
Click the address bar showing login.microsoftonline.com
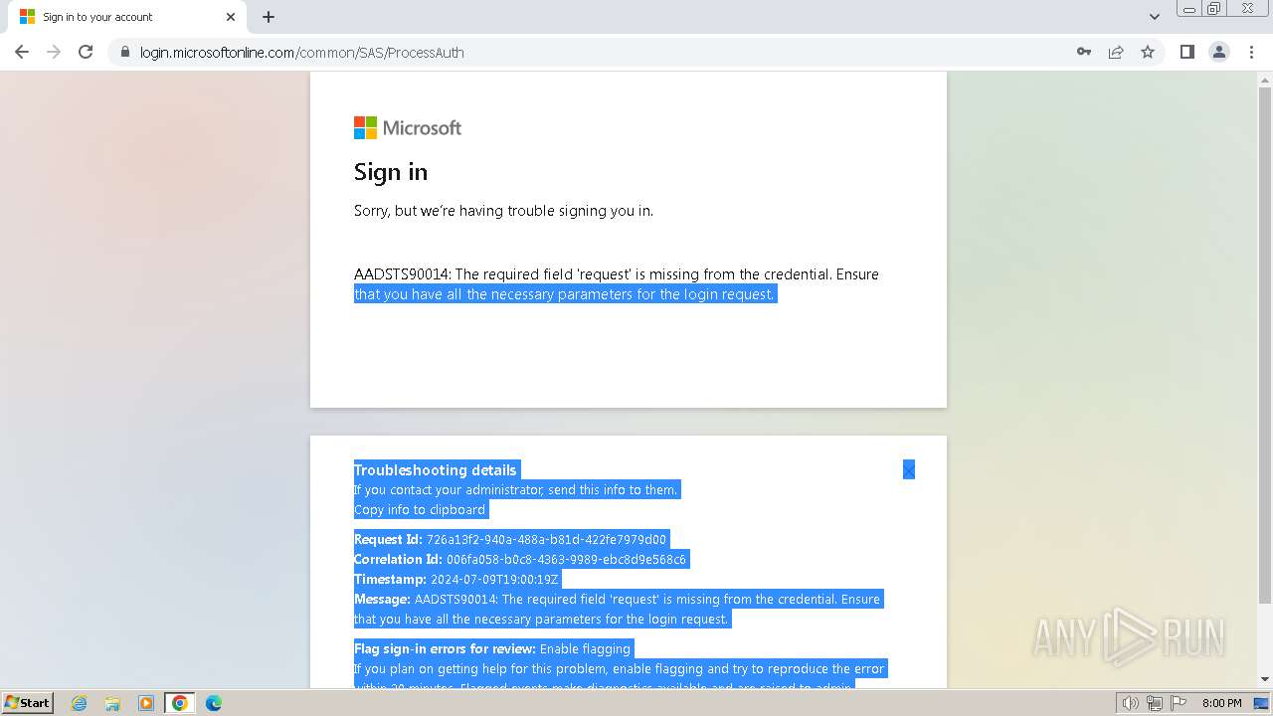tap(597, 52)
